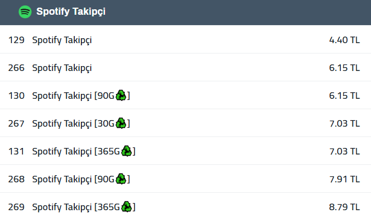
Task: Open the Spotify Takipçi header title
Action: tap(70, 11)
